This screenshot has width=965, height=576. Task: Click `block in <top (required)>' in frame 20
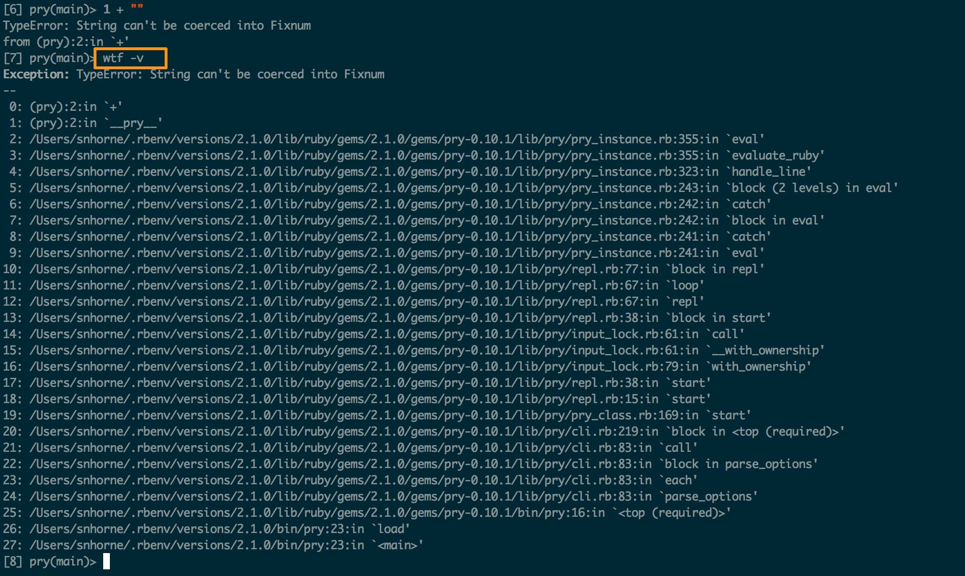pyautogui.click(x=755, y=432)
